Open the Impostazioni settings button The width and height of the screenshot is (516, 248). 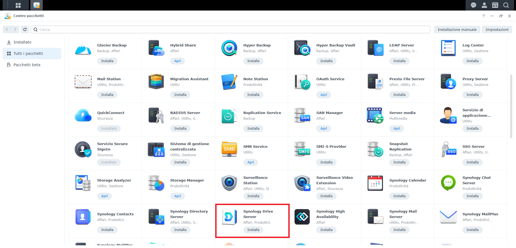pyautogui.click(x=497, y=29)
